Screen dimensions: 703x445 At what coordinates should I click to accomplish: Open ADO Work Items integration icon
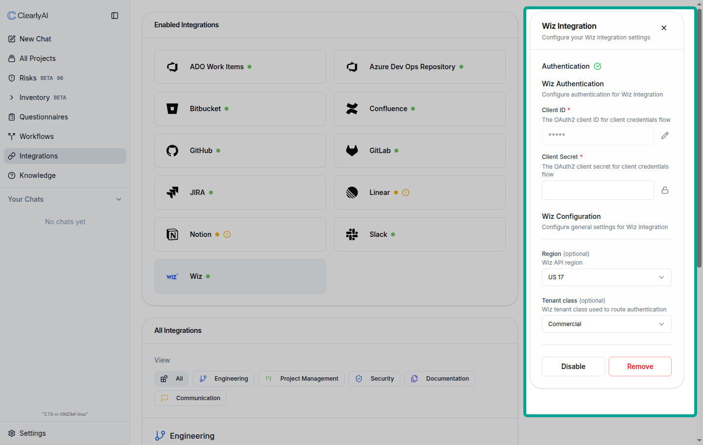click(172, 67)
